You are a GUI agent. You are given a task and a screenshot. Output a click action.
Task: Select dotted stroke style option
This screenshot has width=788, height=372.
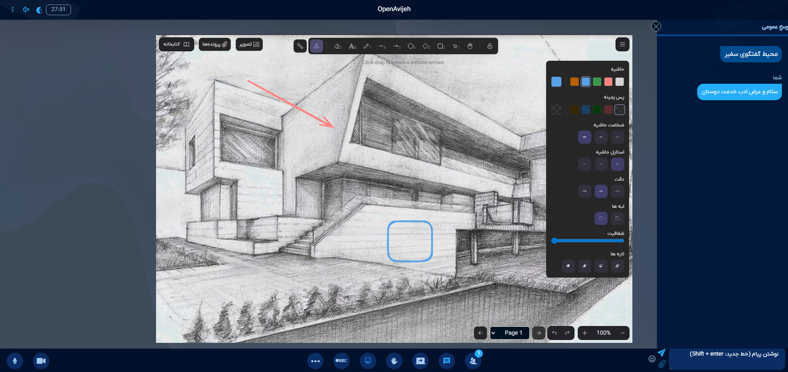pos(585,164)
